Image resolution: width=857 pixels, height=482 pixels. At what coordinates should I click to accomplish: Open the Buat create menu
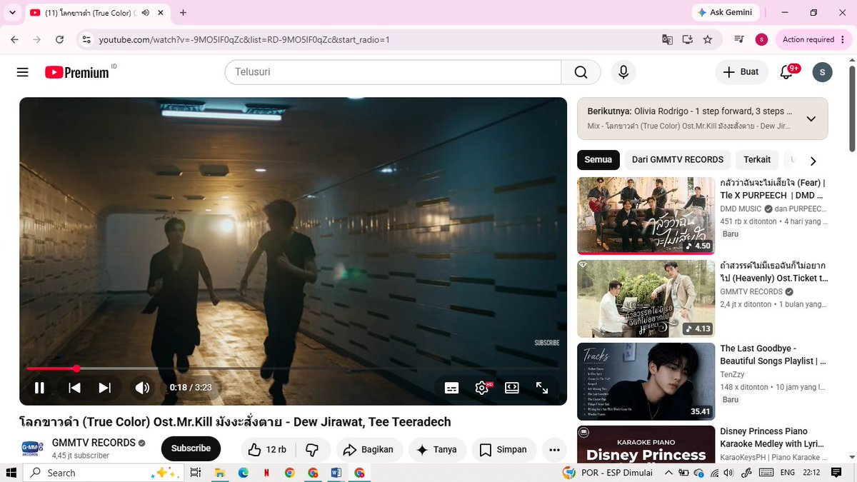[x=741, y=72]
